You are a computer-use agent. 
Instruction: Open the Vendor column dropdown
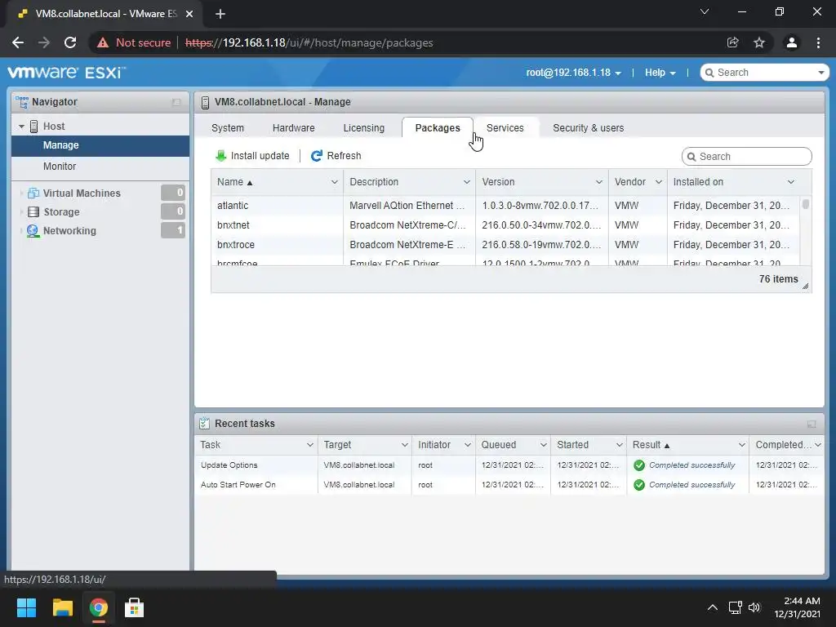(659, 182)
